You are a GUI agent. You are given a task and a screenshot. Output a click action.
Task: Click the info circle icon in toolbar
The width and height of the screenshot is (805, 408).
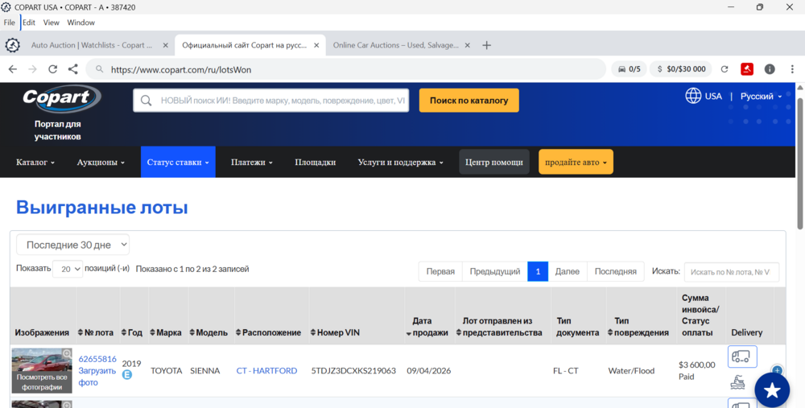pos(769,68)
